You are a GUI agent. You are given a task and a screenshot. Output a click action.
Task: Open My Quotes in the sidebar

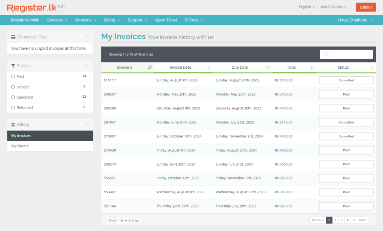pos(50,146)
